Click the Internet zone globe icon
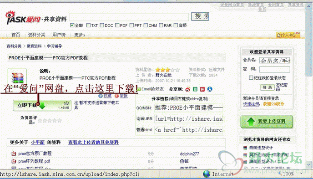The image size is (313, 179). tap(207, 174)
